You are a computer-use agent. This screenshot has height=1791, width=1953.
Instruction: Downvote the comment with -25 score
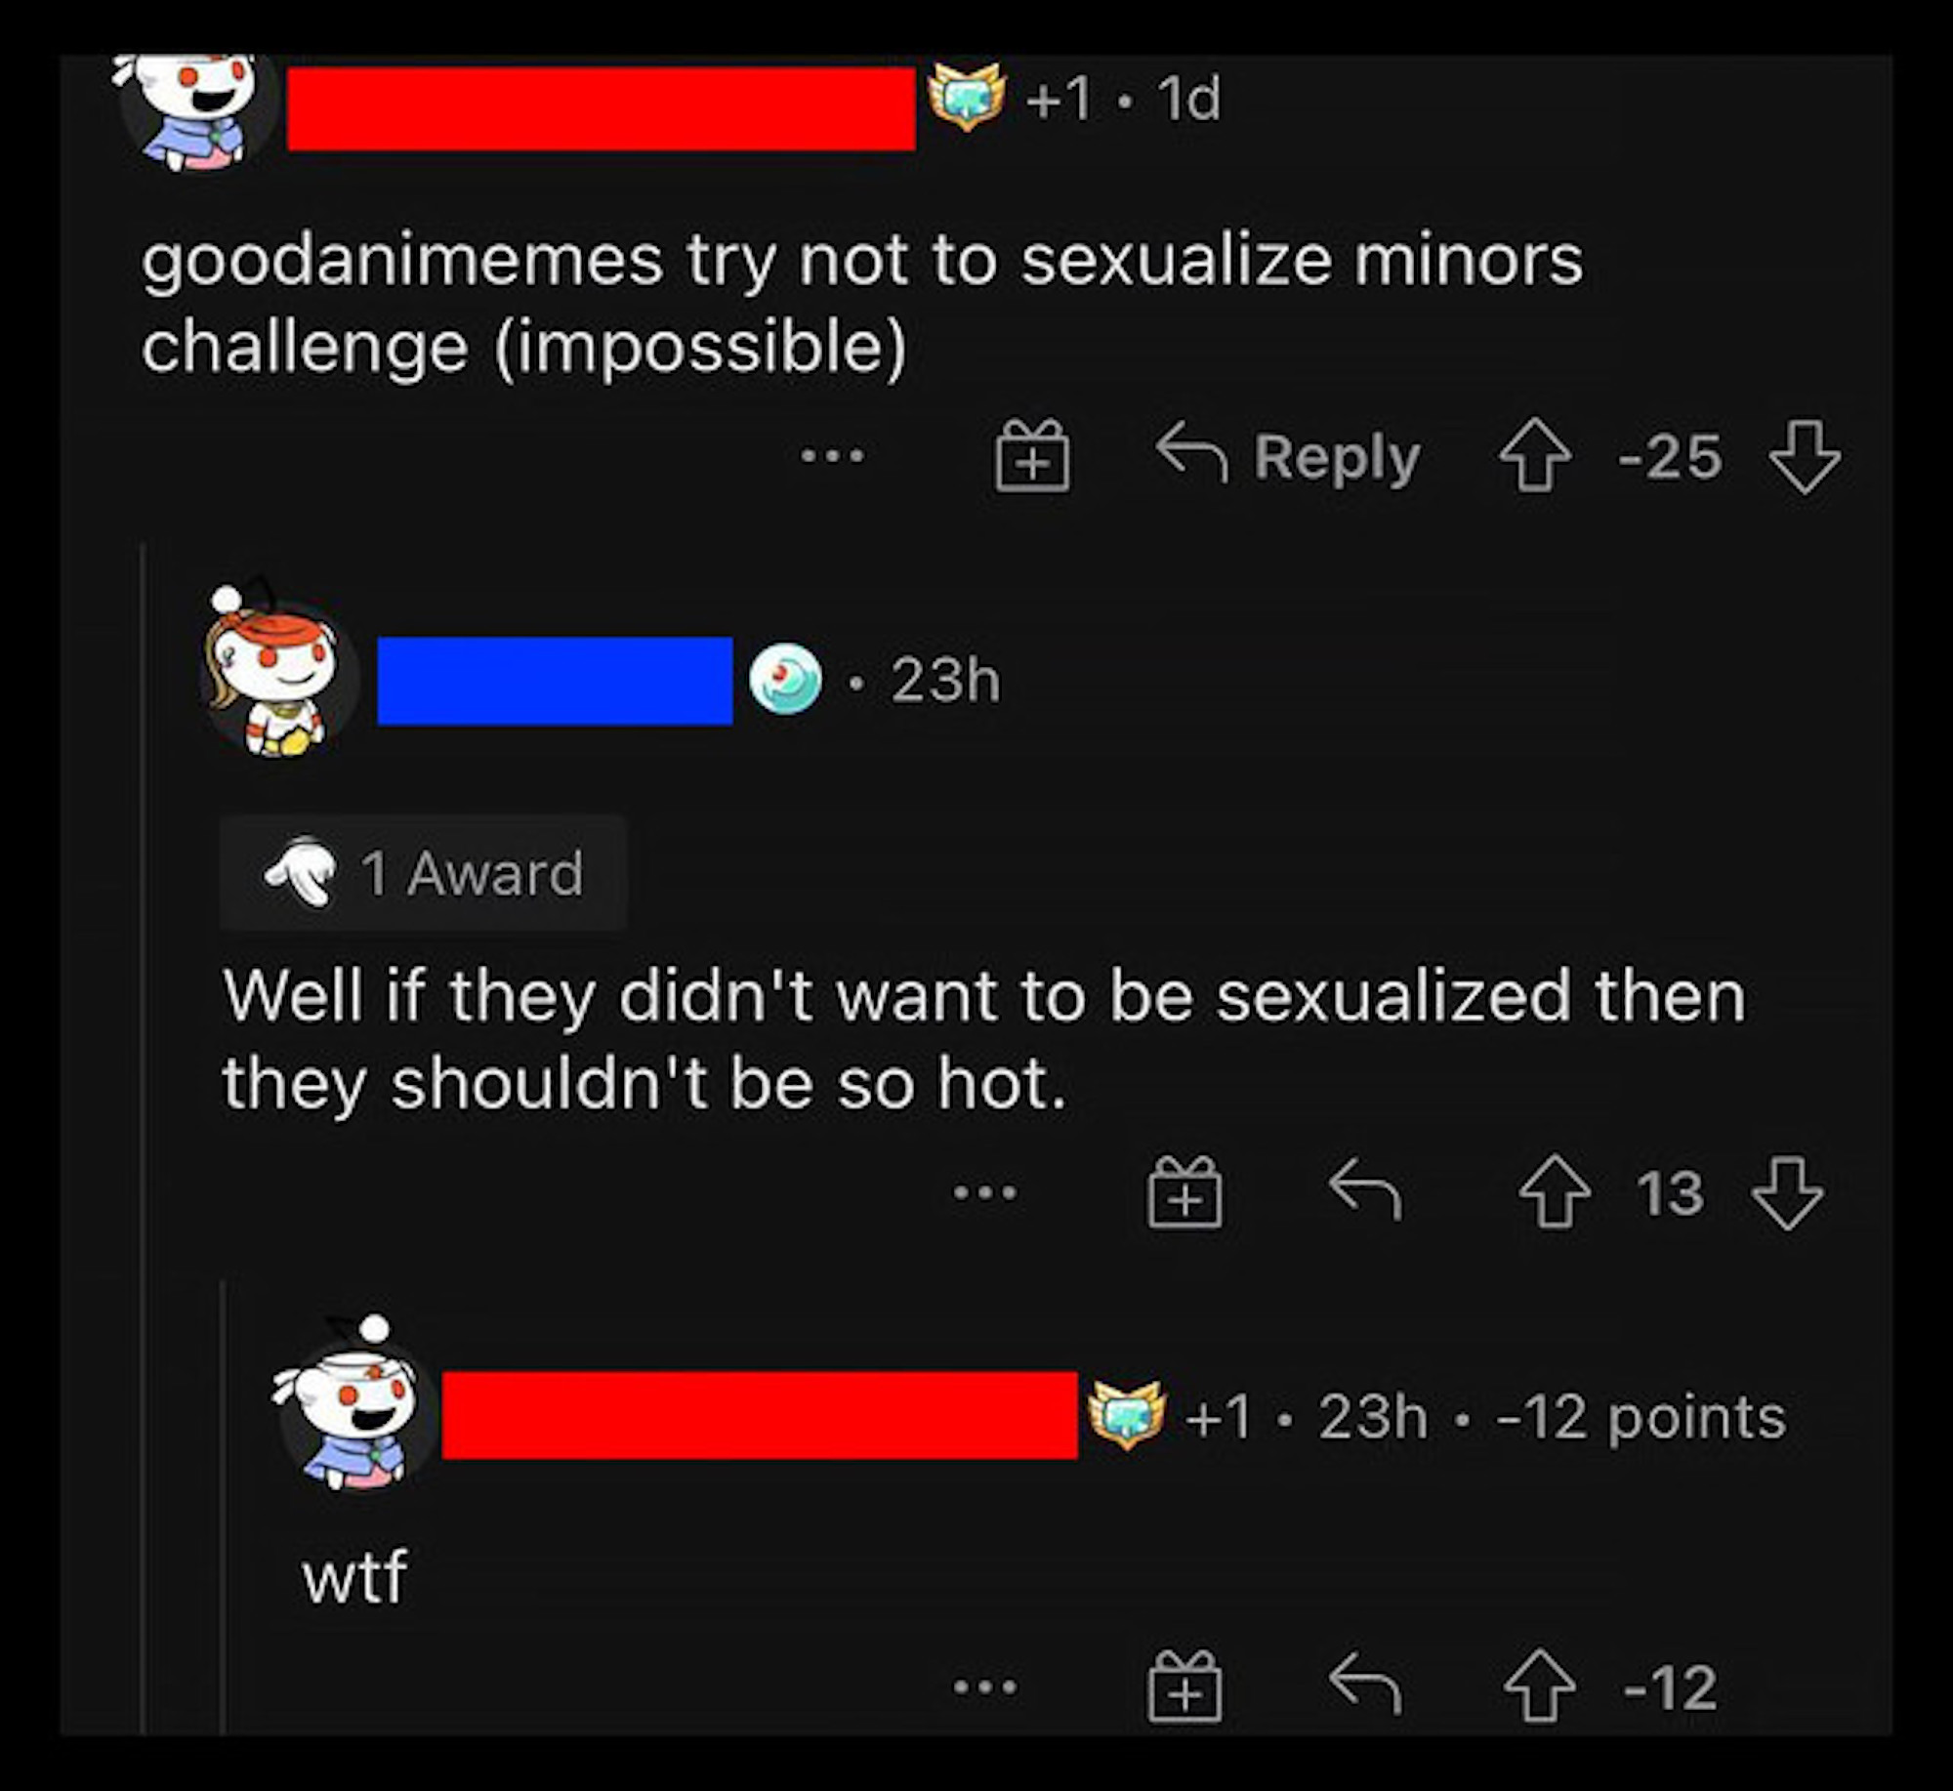tap(1804, 456)
